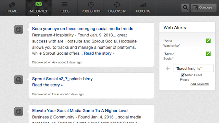The height and width of the screenshot is (123, 219).
Task: Click 'Read the story' in Restaurant-Hospitality post
Action: click(99, 53)
